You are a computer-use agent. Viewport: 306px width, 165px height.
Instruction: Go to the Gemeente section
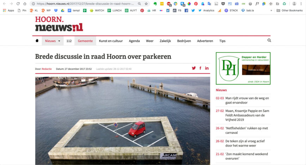tap(85, 41)
